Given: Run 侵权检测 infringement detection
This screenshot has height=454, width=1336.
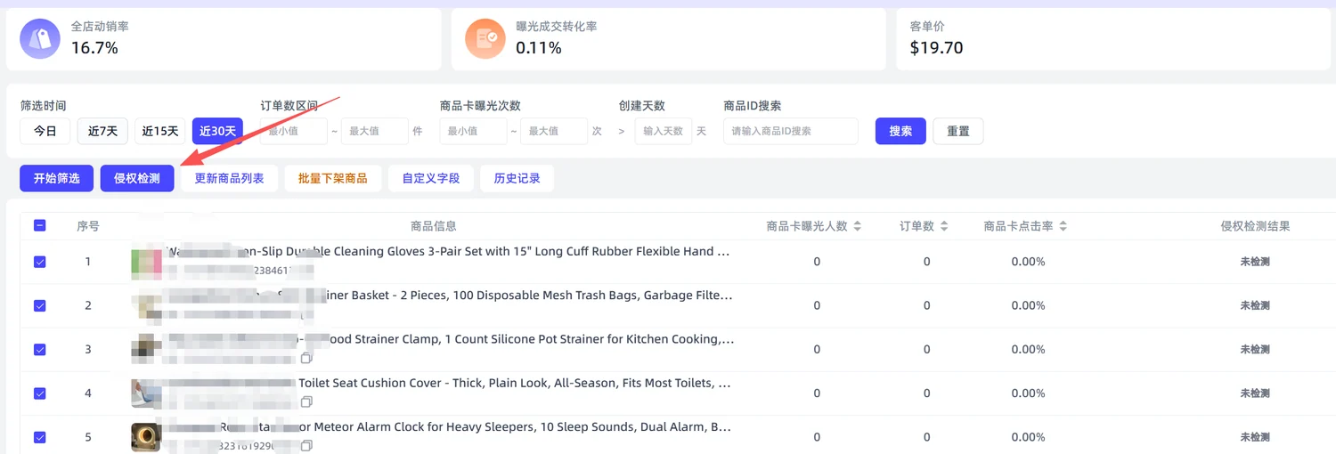Looking at the screenshot, I should [x=137, y=178].
